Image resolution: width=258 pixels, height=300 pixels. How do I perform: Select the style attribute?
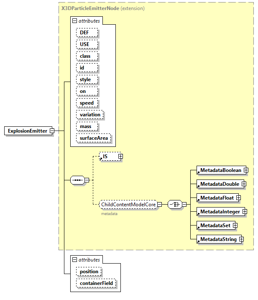point(87,79)
